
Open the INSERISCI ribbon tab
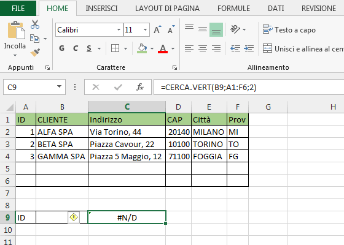pos(101,9)
